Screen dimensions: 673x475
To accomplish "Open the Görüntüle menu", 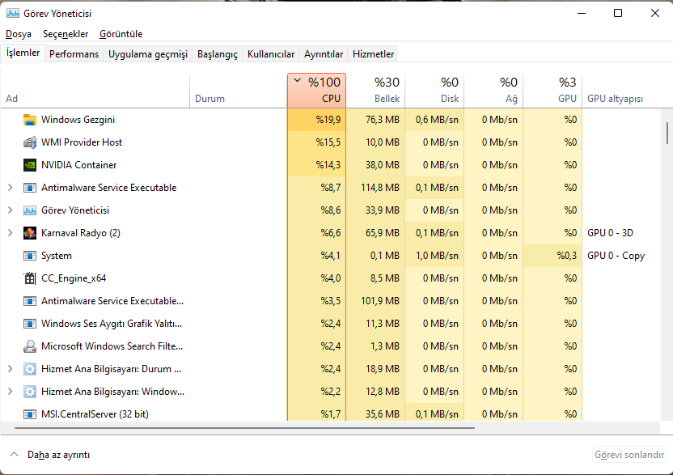I will click(x=121, y=34).
